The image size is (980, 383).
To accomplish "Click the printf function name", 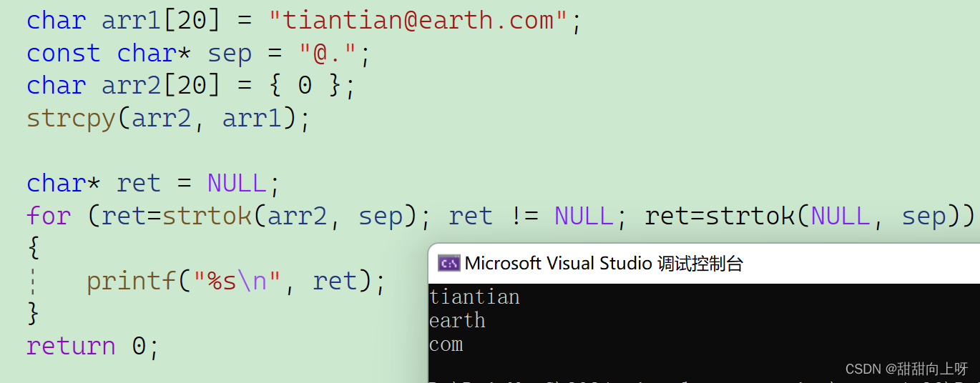I will 131,281.
